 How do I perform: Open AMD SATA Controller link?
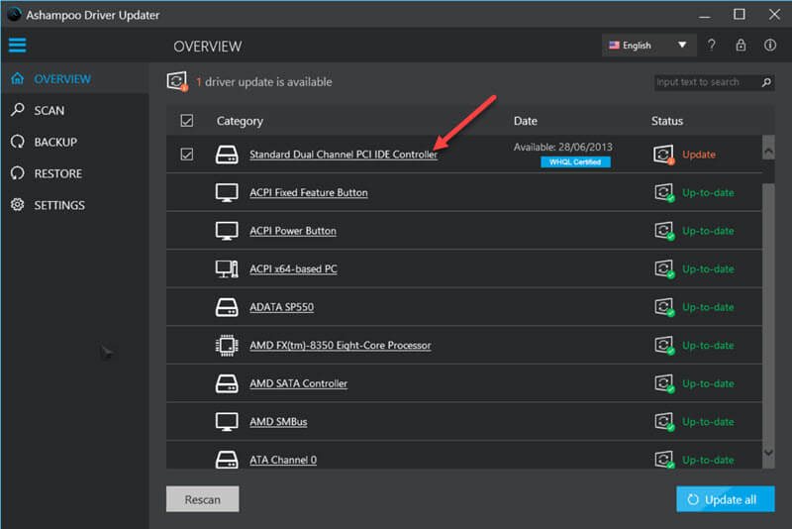299,383
